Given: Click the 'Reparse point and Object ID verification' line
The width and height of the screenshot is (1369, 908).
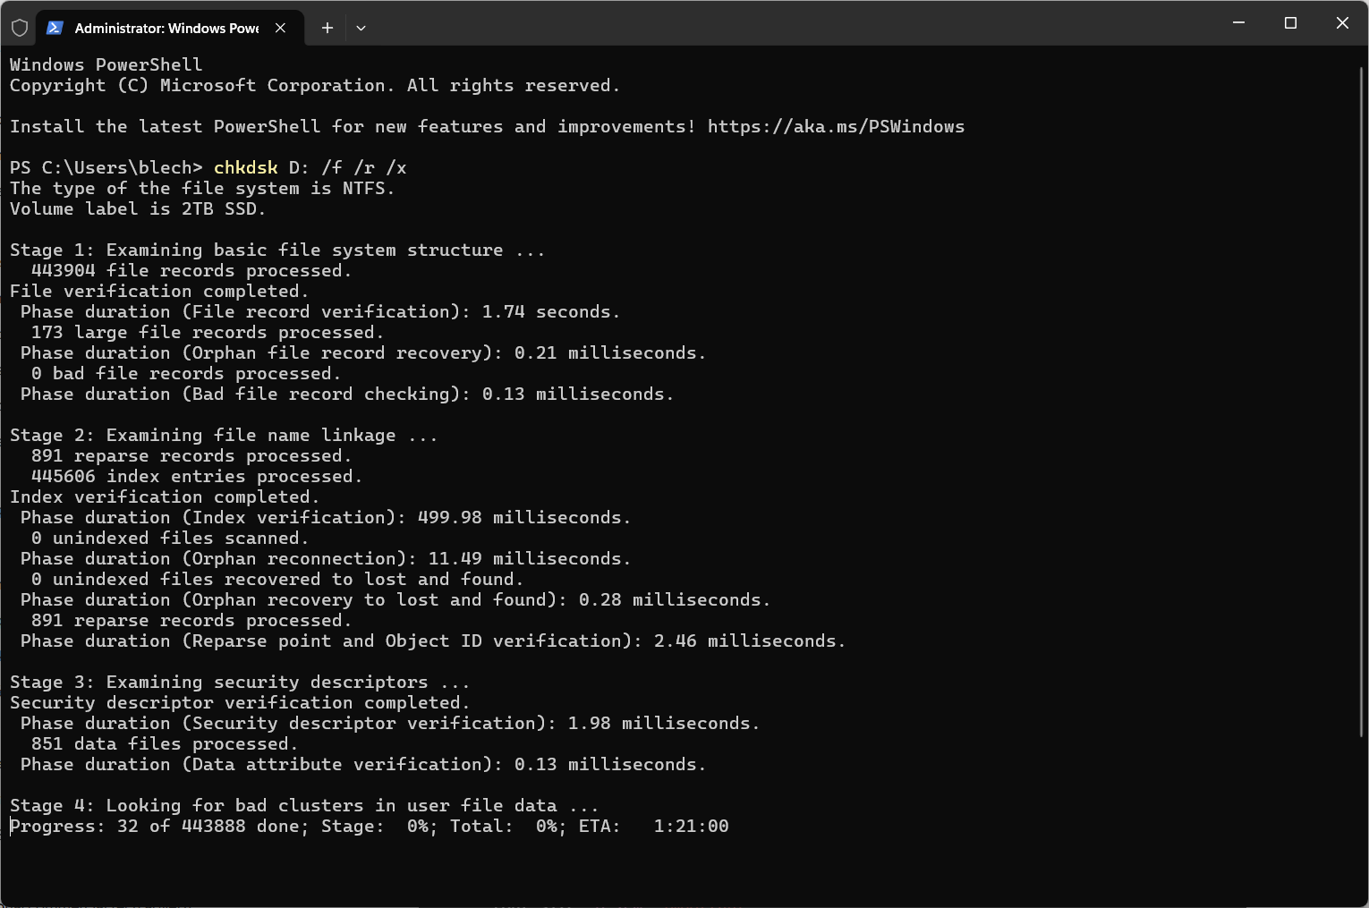Looking at the screenshot, I should click(x=433, y=641).
